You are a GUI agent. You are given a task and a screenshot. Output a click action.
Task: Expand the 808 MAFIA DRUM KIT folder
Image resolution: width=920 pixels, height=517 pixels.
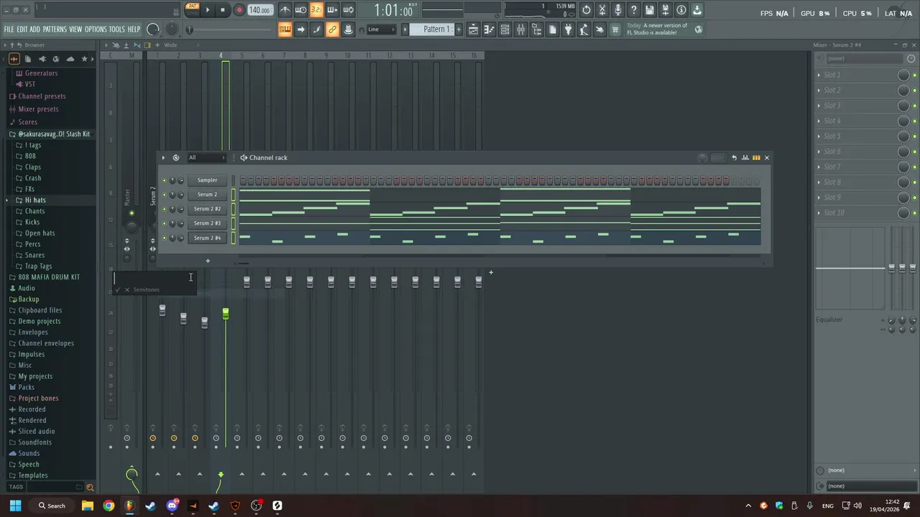[49, 277]
